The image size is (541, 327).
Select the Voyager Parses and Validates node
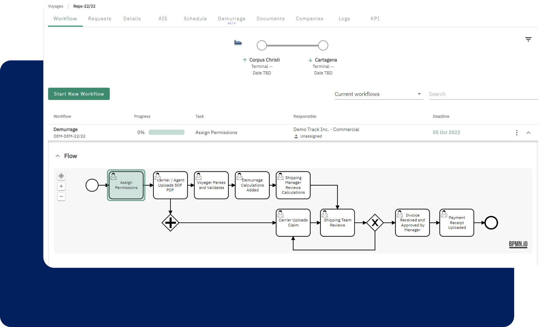click(211, 185)
